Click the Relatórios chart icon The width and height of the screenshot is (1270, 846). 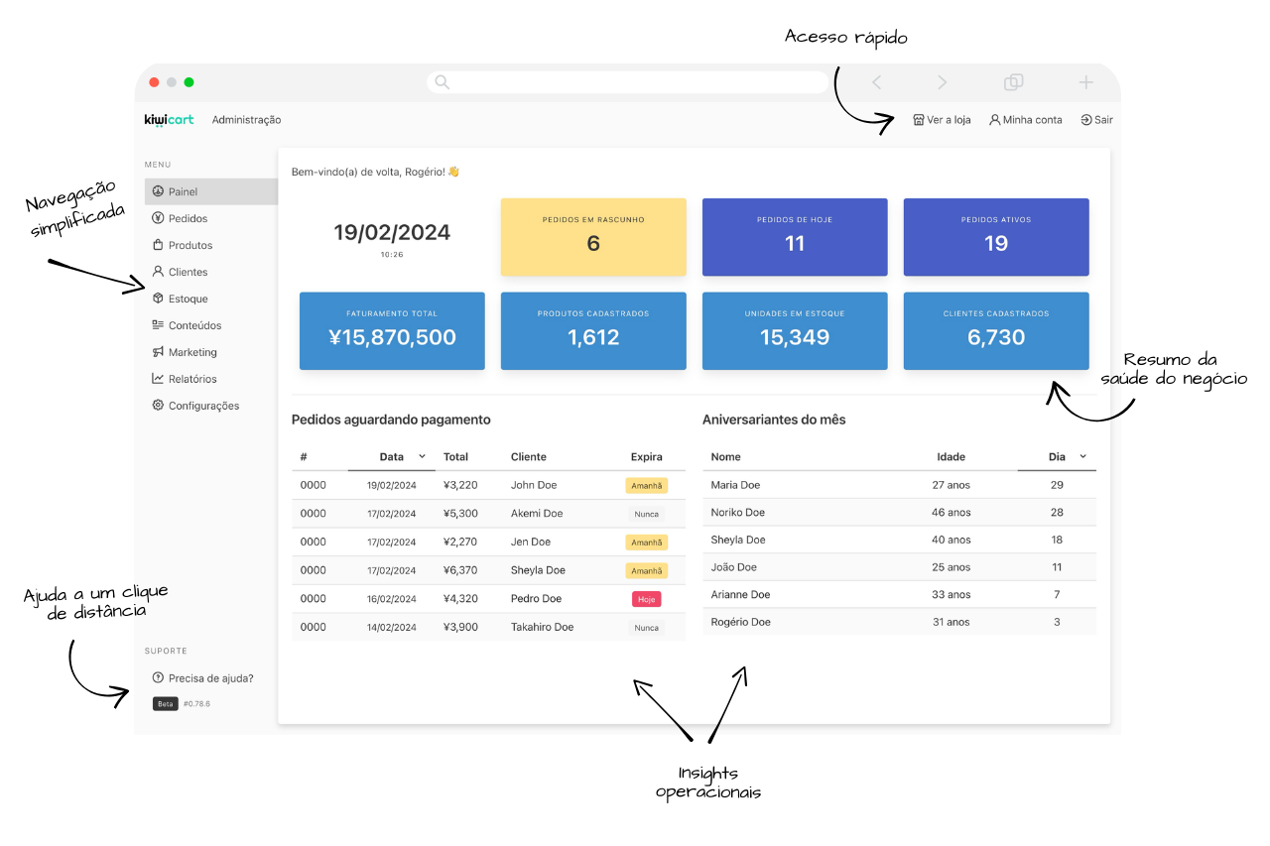158,379
